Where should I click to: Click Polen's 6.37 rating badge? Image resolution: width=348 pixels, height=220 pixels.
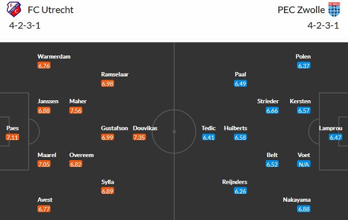[x=304, y=65]
